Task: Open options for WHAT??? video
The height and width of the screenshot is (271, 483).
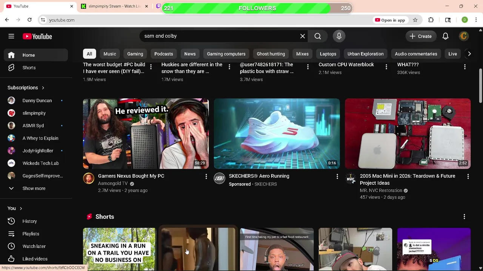Action: click(x=465, y=67)
